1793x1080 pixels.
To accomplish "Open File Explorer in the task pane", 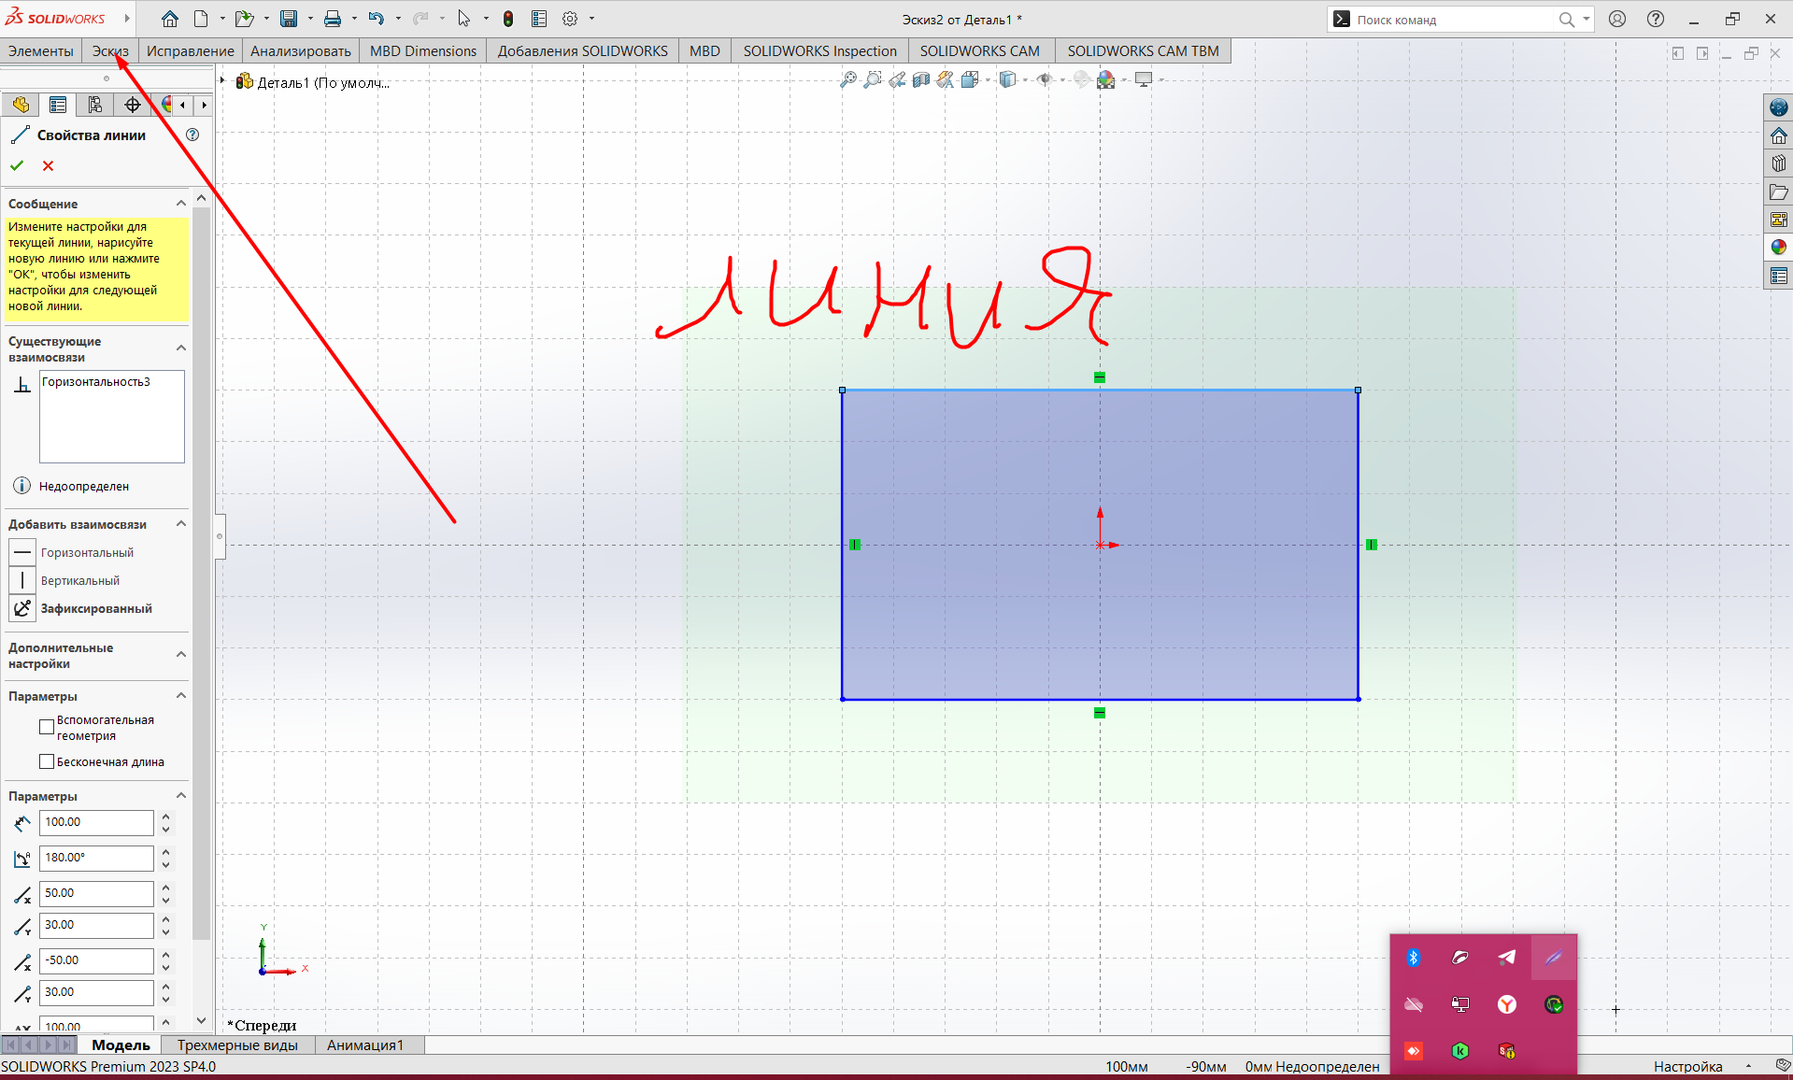I will (x=1778, y=192).
